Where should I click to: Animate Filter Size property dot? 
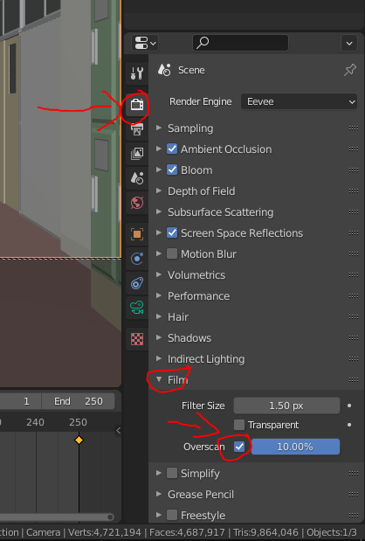point(349,406)
